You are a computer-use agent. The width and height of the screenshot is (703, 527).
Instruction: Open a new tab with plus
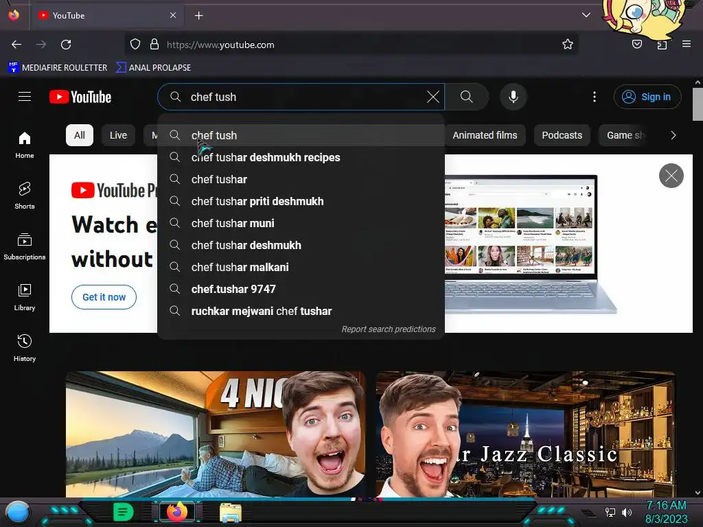(x=198, y=16)
